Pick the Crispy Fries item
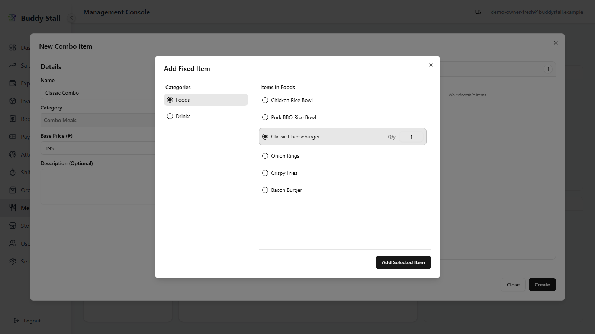595x334 pixels. (265, 173)
